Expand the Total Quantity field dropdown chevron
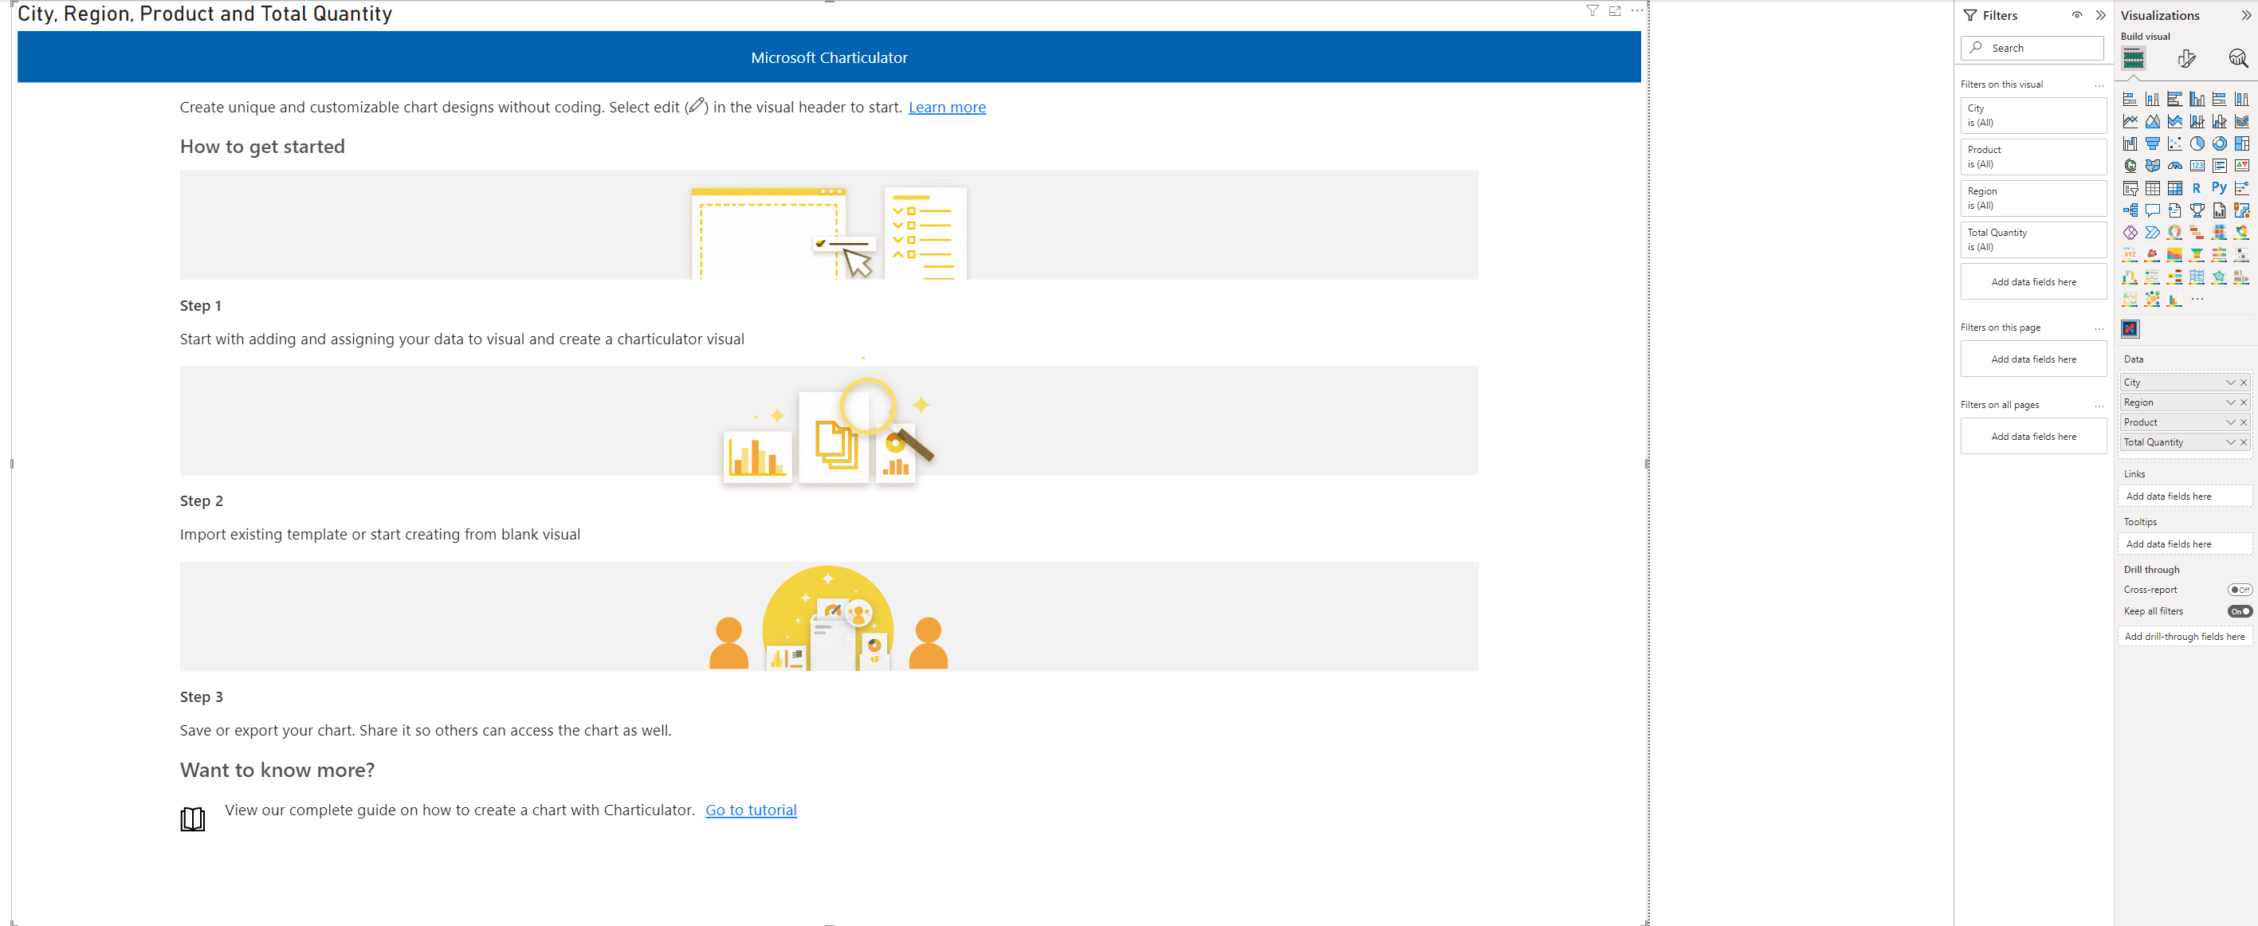 pos(2230,442)
